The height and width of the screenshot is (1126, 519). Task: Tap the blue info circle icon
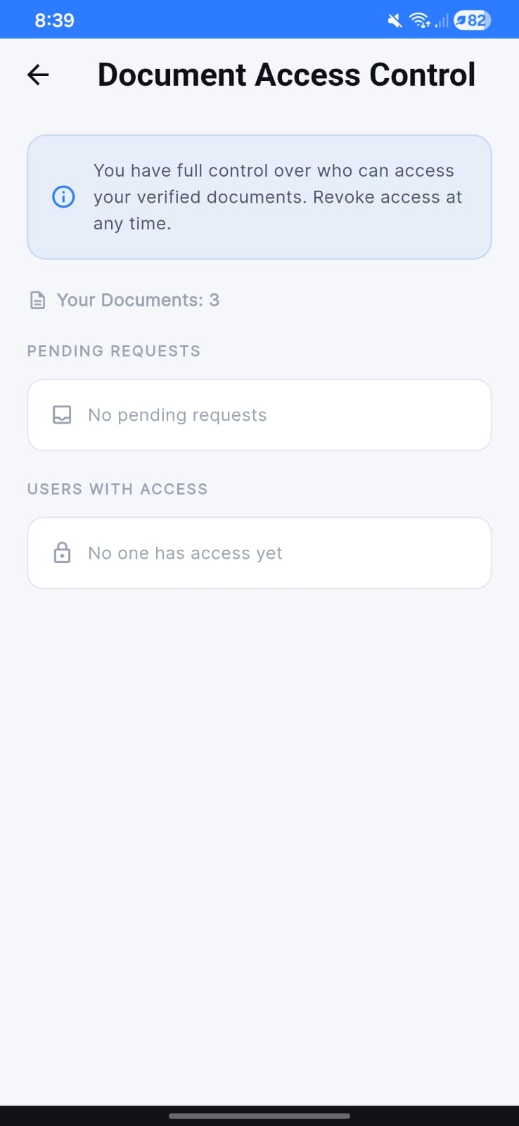[x=63, y=197]
